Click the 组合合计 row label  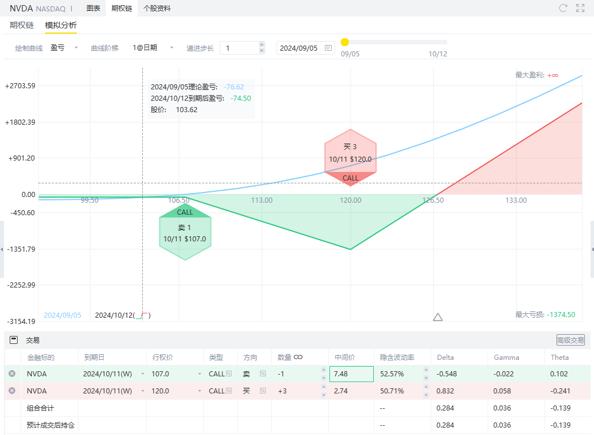pyautogui.click(x=40, y=408)
